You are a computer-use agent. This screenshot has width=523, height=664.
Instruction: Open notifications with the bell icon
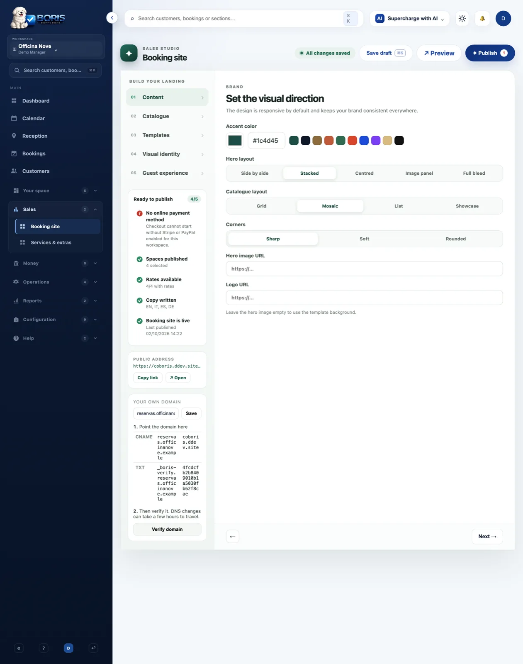click(x=482, y=18)
